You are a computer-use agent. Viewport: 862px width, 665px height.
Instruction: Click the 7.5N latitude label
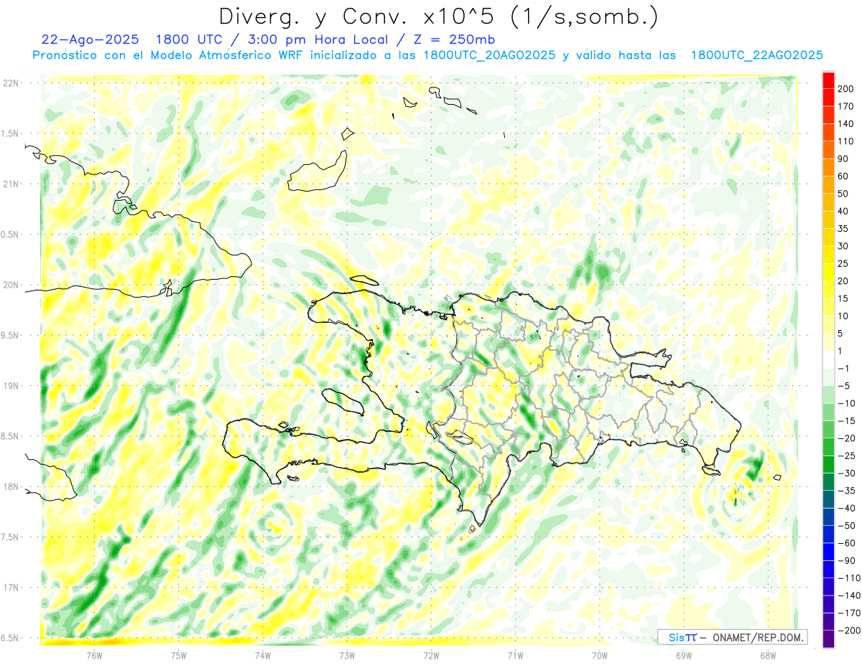click(9, 537)
